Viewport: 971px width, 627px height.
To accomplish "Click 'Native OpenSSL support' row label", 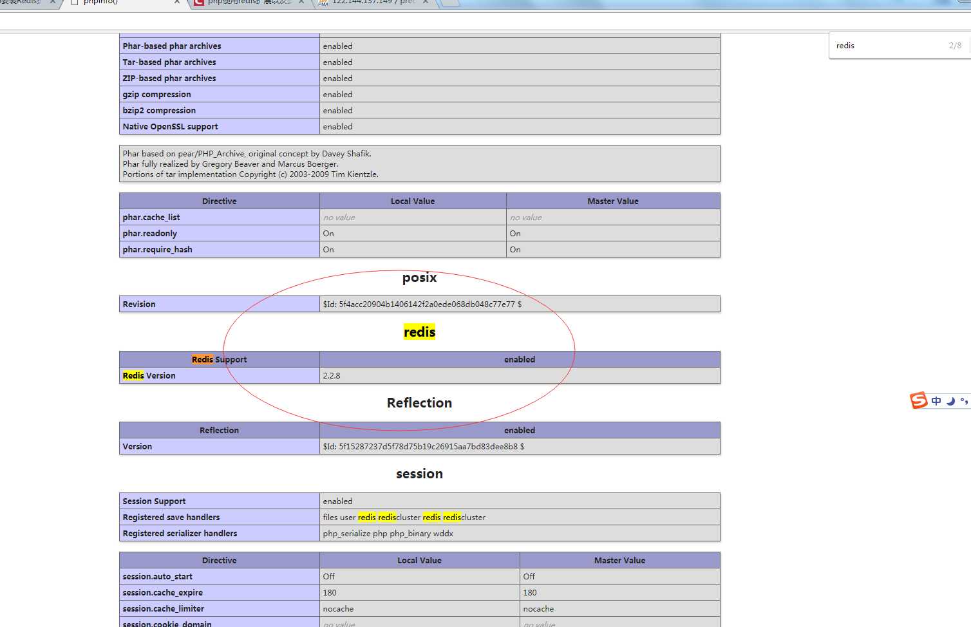I will [x=171, y=126].
